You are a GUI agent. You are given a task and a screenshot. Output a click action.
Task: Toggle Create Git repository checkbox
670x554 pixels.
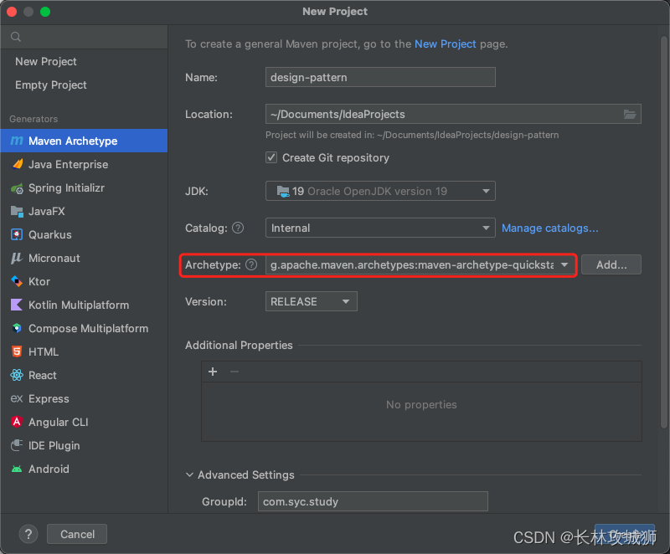[271, 157]
